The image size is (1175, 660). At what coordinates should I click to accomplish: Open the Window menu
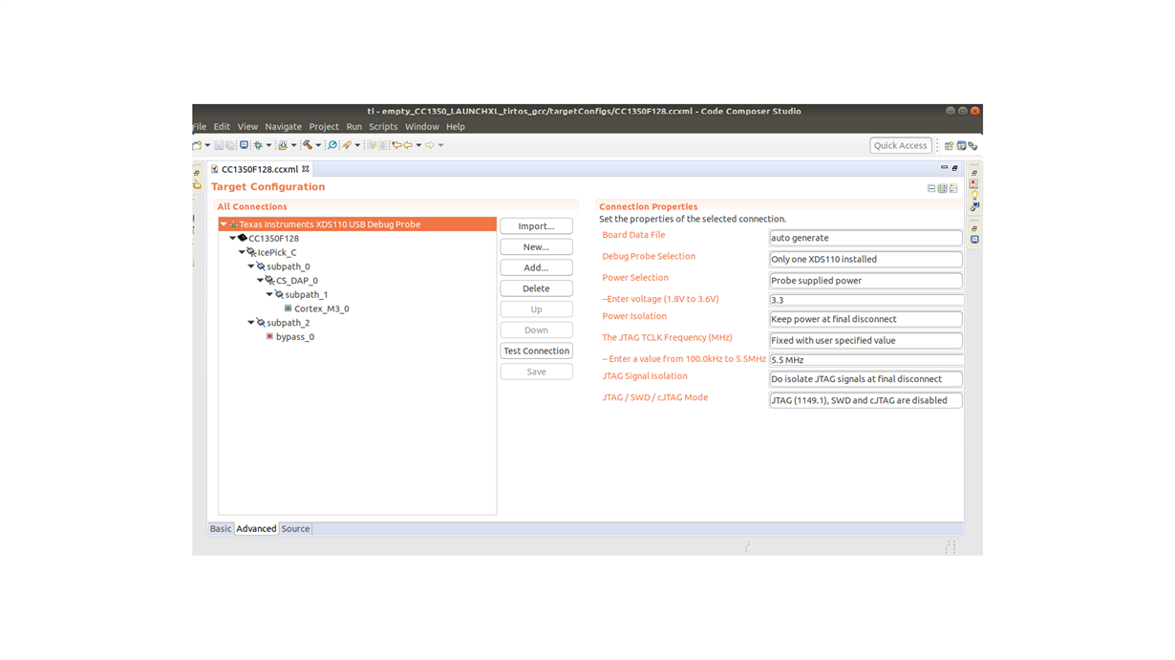pos(421,126)
